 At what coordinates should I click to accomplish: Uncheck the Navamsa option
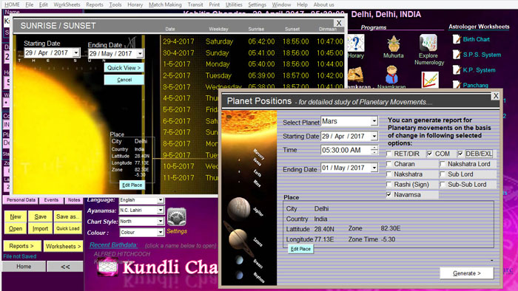(388, 194)
